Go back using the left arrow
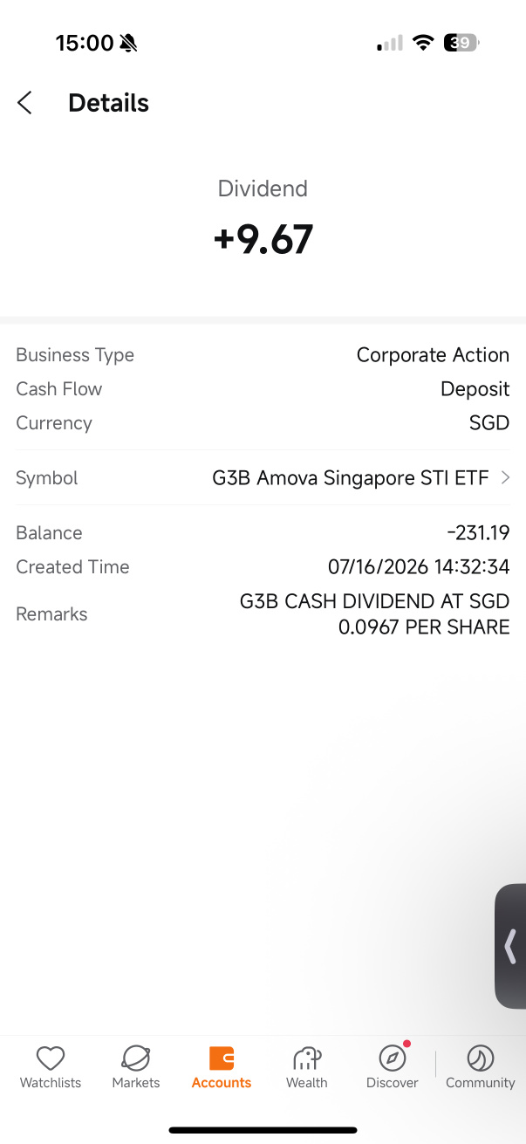526x1144 pixels. (x=24, y=103)
